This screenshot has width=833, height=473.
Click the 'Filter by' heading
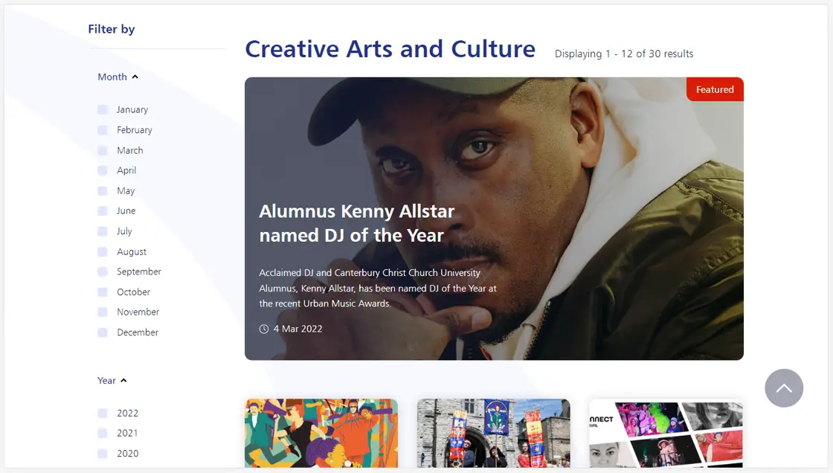[111, 29]
